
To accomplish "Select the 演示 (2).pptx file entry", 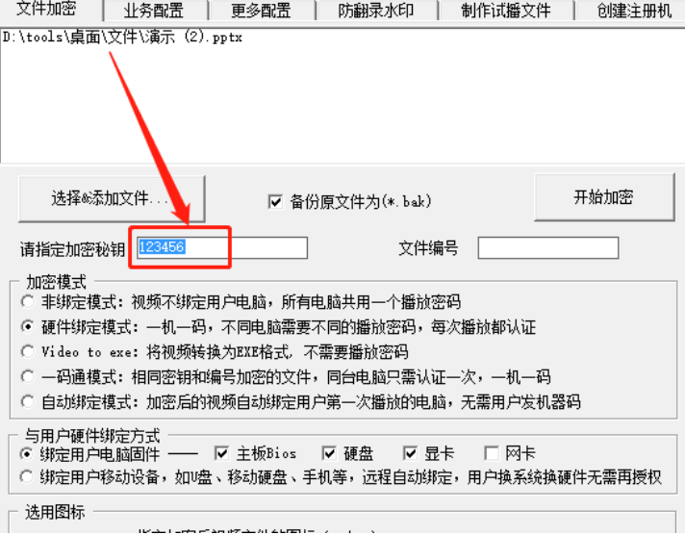I will (x=122, y=38).
